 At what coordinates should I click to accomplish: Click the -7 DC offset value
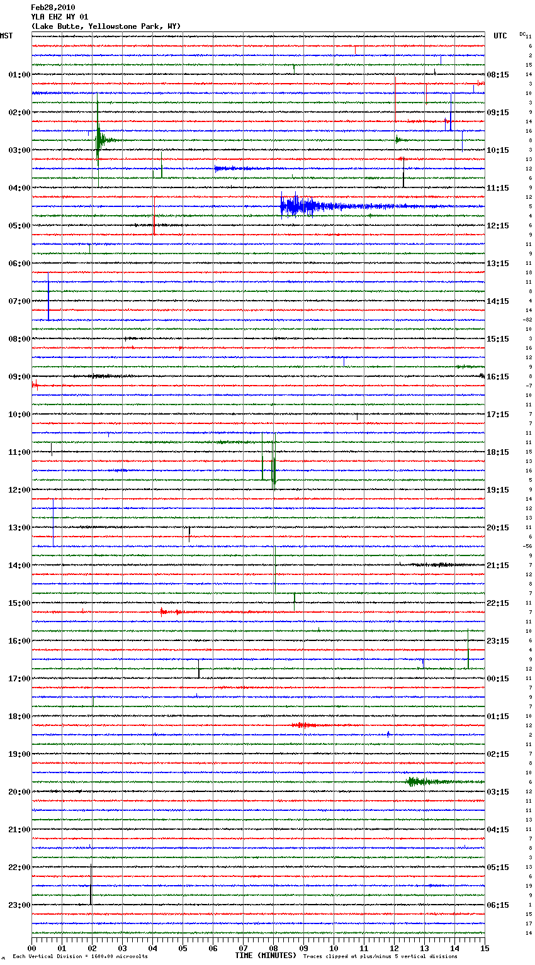[529, 386]
